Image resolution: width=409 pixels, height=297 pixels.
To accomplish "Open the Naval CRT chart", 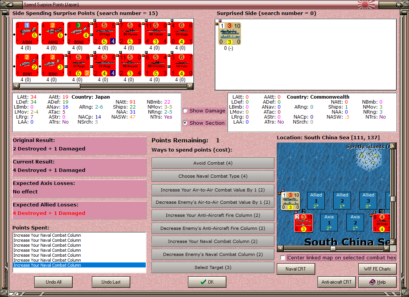I will click(x=296, y=269).
